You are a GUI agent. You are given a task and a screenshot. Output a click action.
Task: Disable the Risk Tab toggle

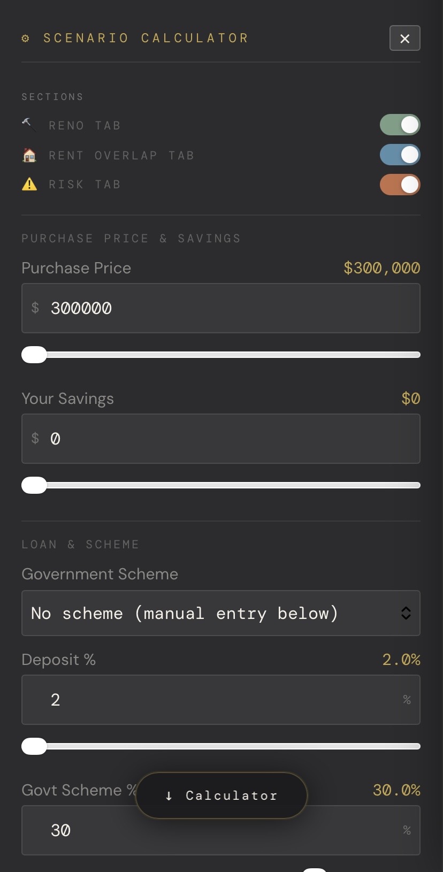click(400, 184)
